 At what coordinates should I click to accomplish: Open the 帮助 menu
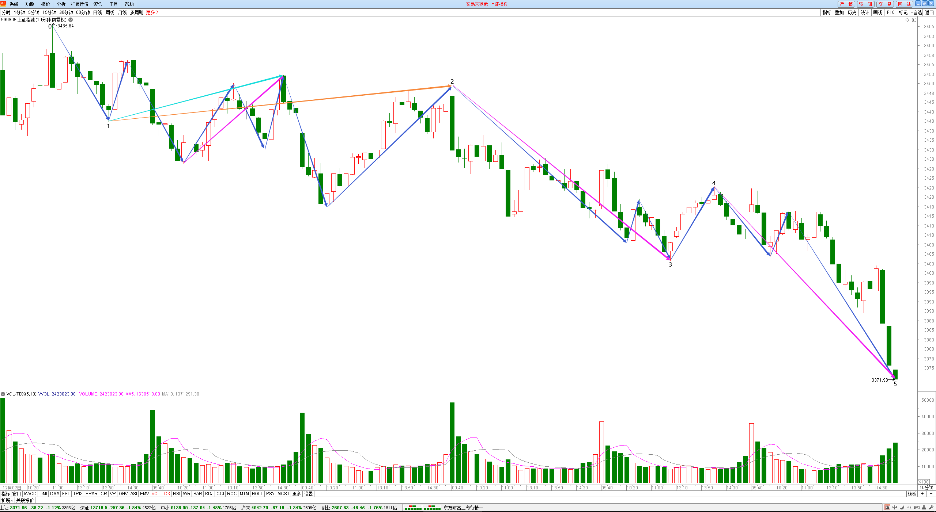point(129,4)
